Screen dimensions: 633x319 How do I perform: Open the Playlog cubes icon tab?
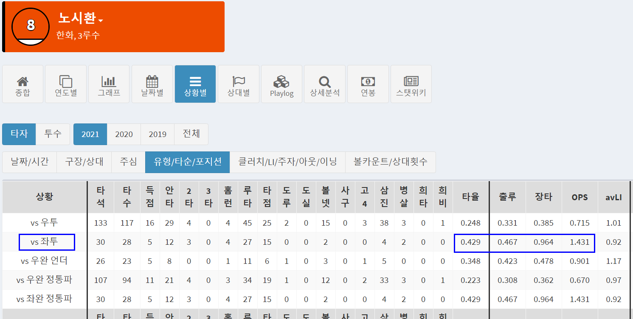282,84
